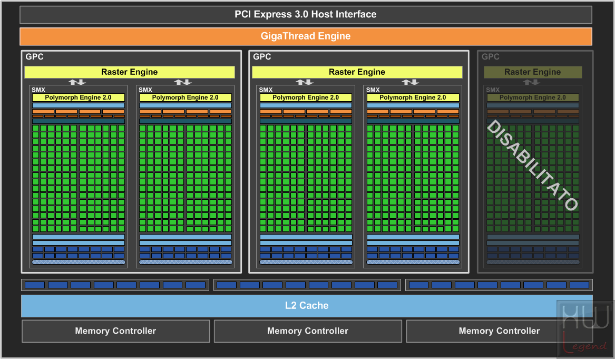Click the blue blocks row above left Memory Controller

pyautogui.click(x=115, y=285)
